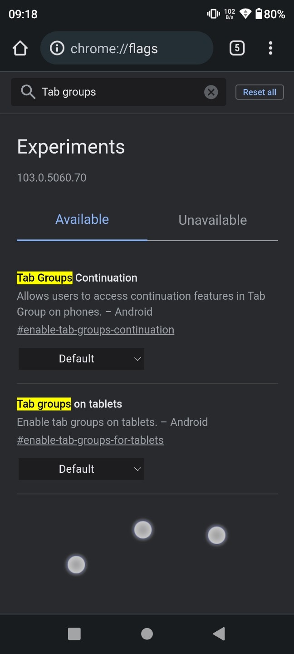Open the #enable-tab-groups-for-tablets link
Viewport: 294px width, 654px height.
tap(90, 440)
